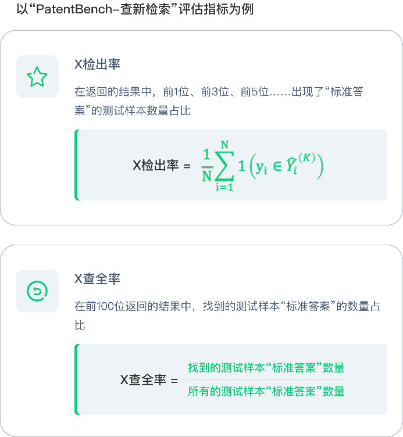Click the green bar beside the 检出率 formula

[76, 165]
